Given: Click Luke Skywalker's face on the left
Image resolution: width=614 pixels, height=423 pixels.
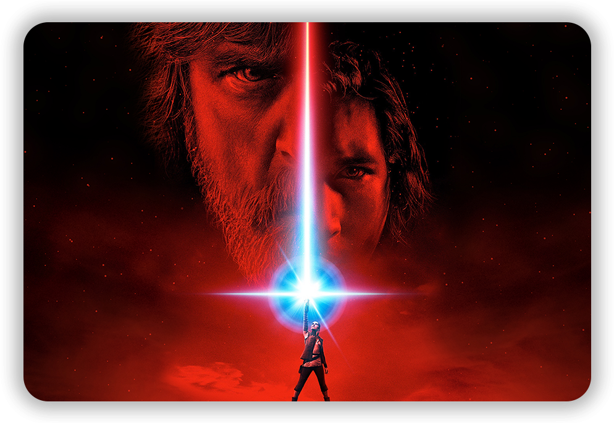Looking at the screenshot, I should tap(235, 124).
